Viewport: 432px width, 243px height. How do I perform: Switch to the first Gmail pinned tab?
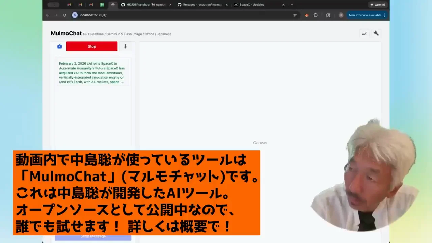coord(69,5)
